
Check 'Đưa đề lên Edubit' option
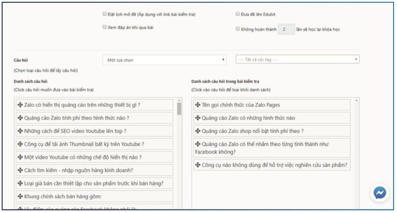238,14
